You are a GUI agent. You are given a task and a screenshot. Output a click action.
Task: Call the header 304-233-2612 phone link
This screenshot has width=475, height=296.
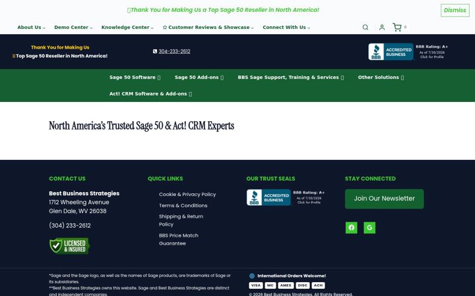coord(174,51)
